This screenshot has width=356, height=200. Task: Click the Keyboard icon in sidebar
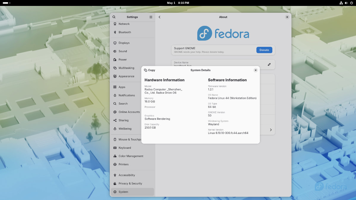(x=115, y=148)
